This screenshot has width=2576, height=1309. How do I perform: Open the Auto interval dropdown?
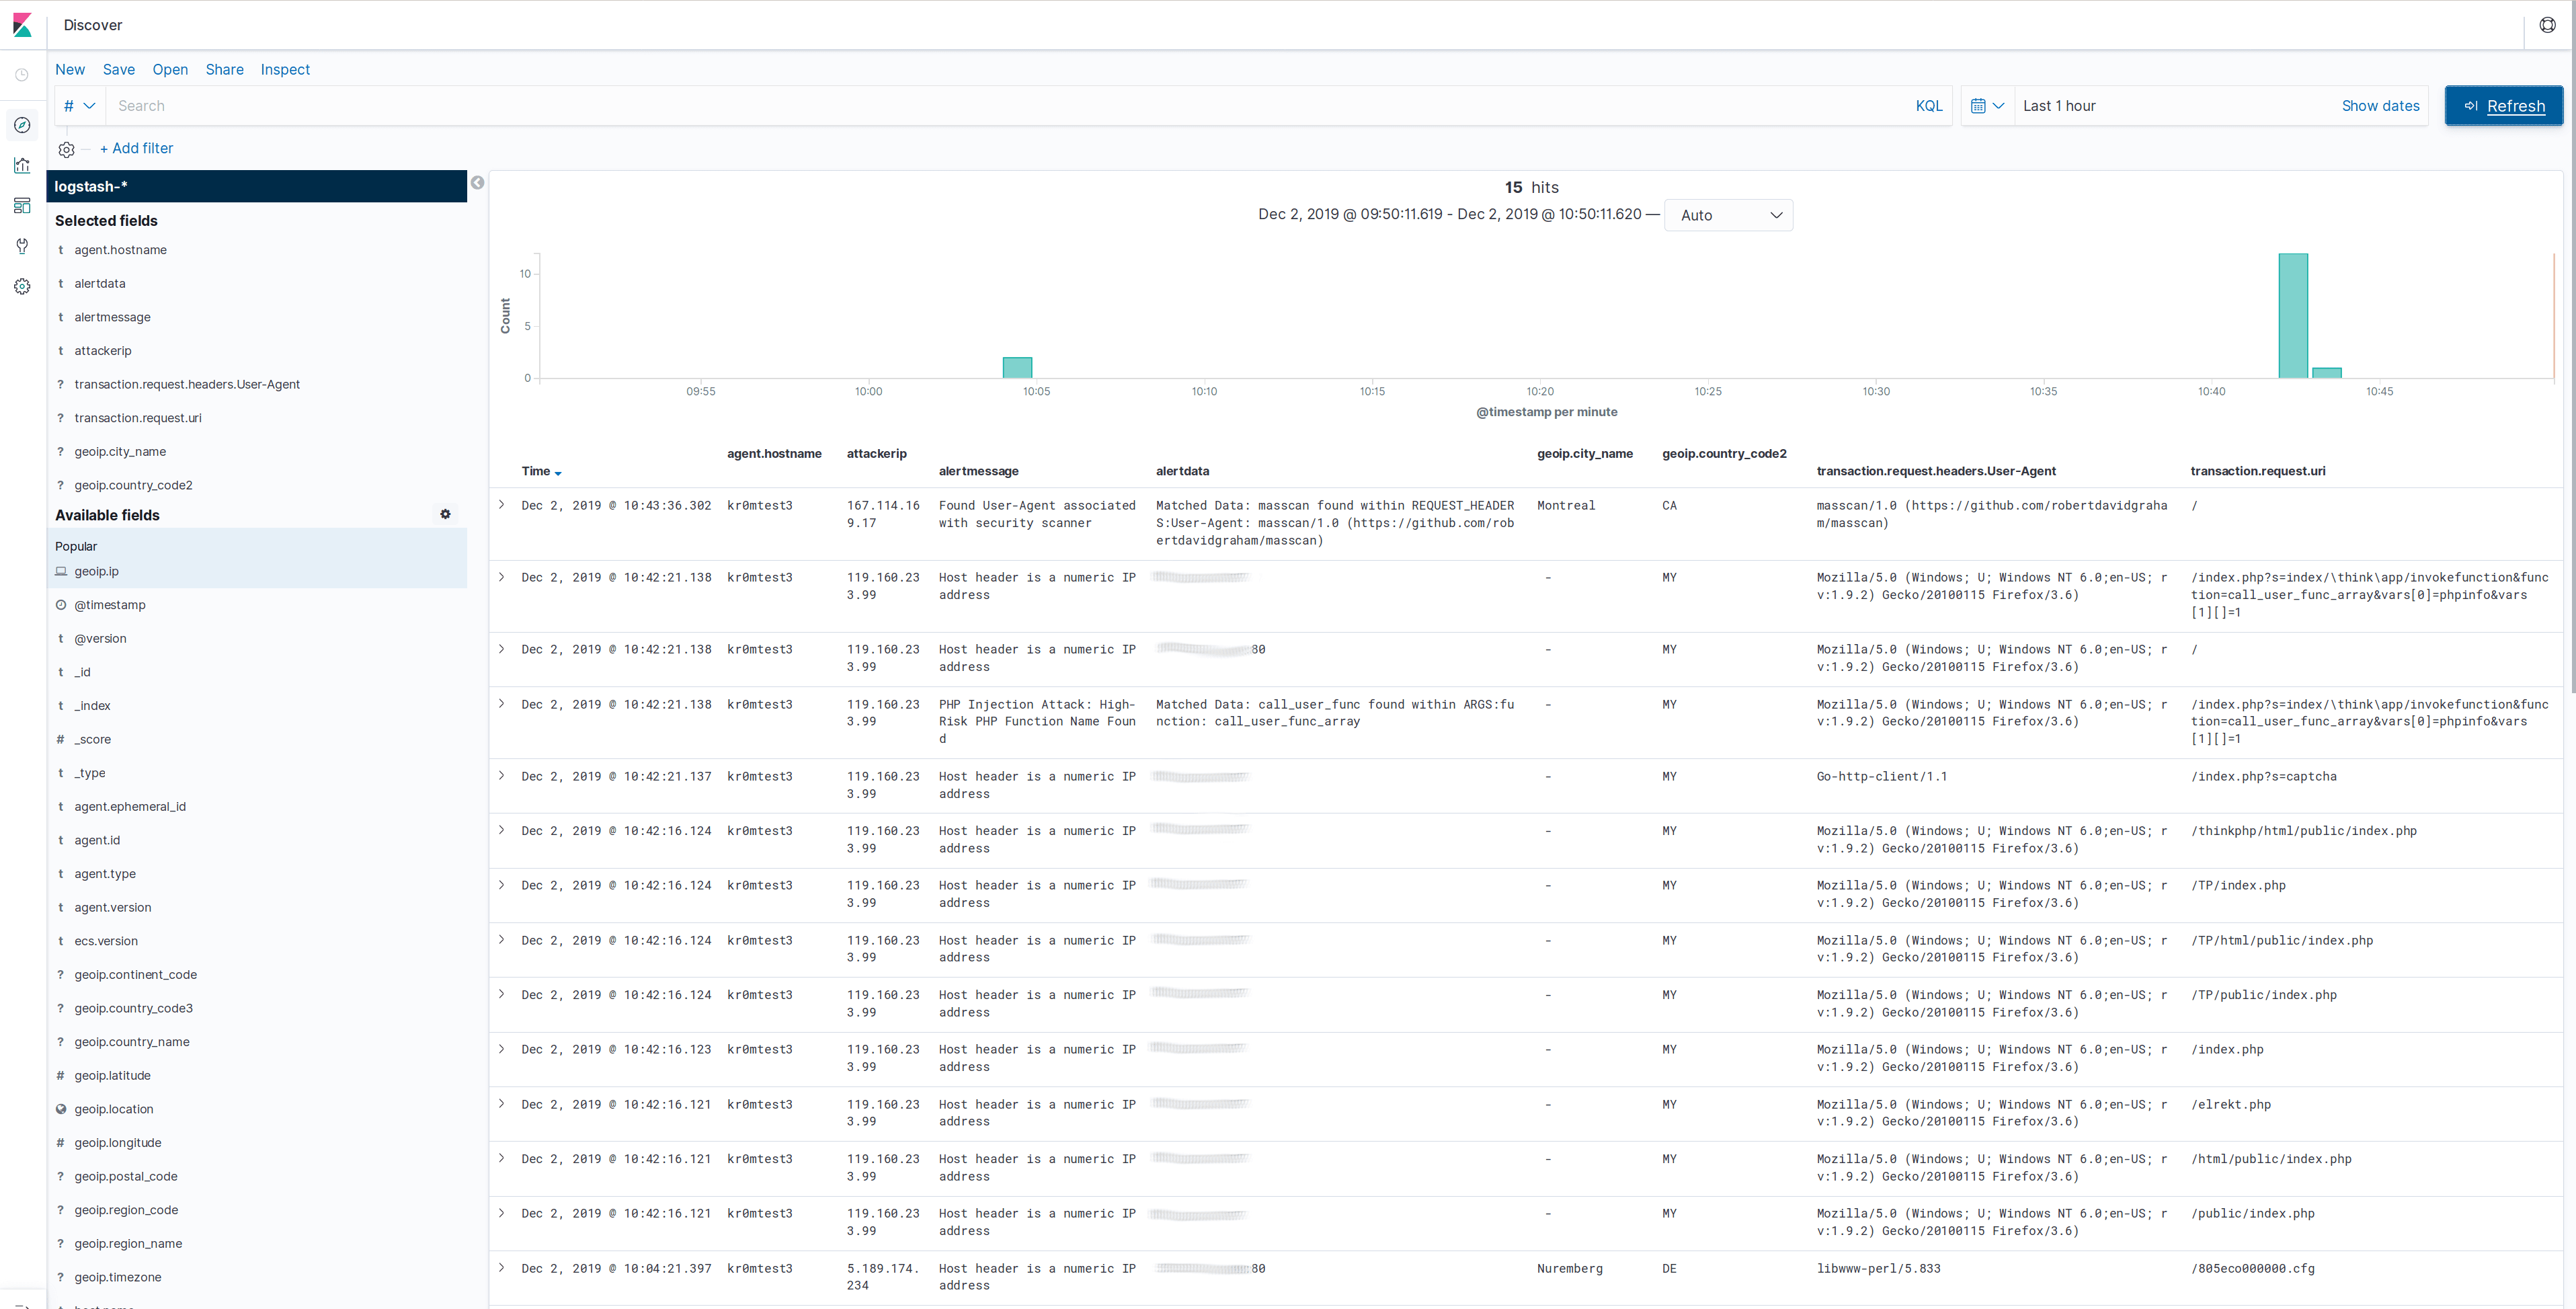click(x=1727, y=215)
